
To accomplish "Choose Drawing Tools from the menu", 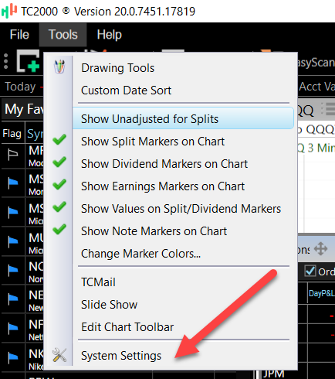I will click(x=117, y=68).
